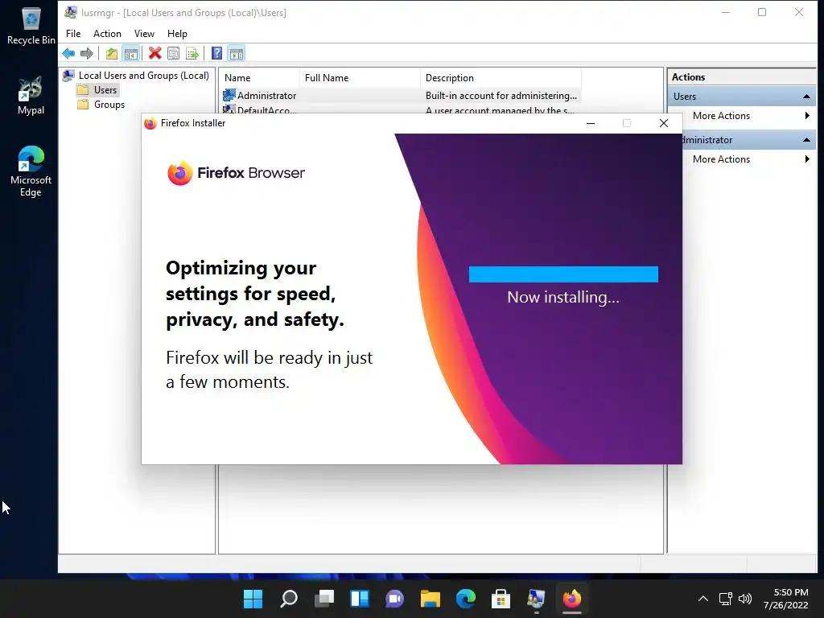This screenshot has width=824, height=618.
Task: Click Firefox Installer taskbar icon
Action: pyautogui.click(x=572, y=599)
